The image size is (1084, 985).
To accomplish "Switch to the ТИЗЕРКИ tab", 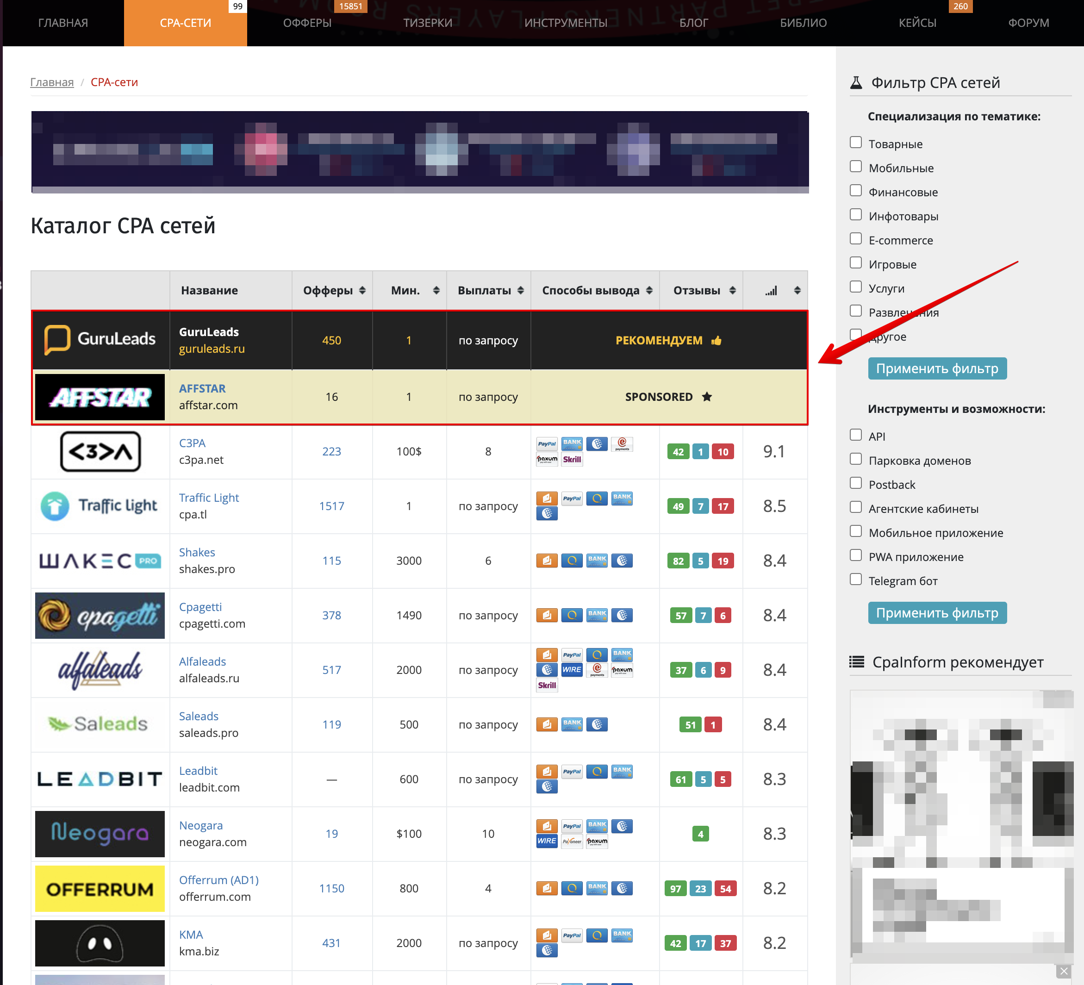I will pyautogui.click(x=428, y=23).
